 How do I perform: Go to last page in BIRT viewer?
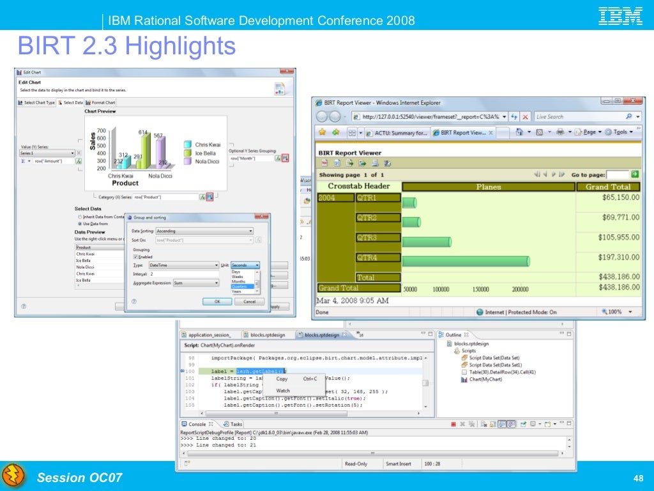[x=562, y=174]
